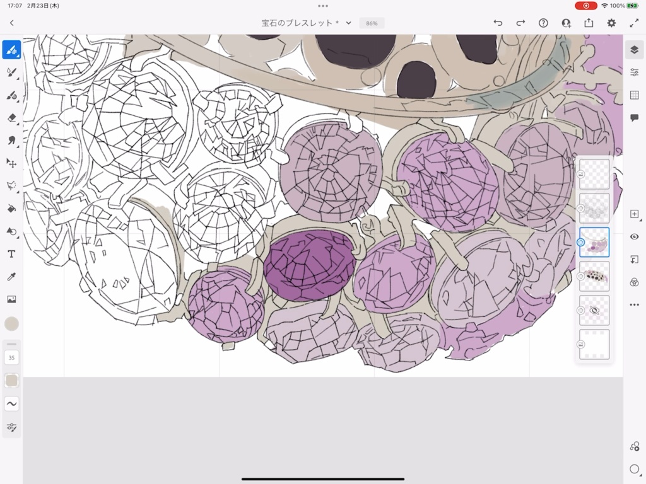Select the hidden layer thumbnail
This screenshot has height=484, width=646.
(x=594, y=310)
